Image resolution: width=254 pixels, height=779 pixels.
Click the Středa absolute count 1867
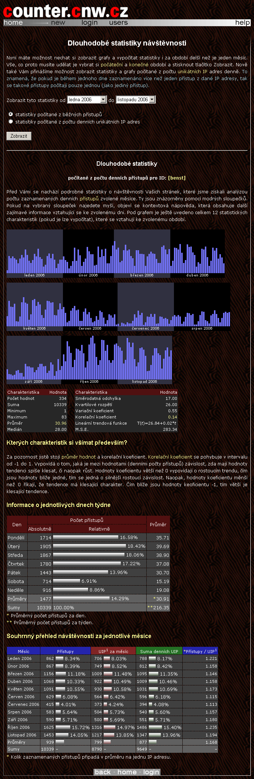pyautogui.click(x=45, y=555)
